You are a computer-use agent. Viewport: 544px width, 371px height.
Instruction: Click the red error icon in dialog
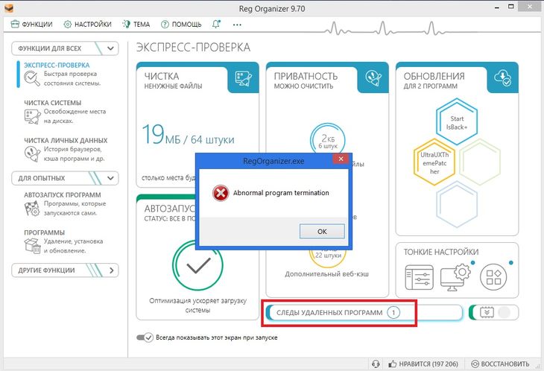coord(221,193)
